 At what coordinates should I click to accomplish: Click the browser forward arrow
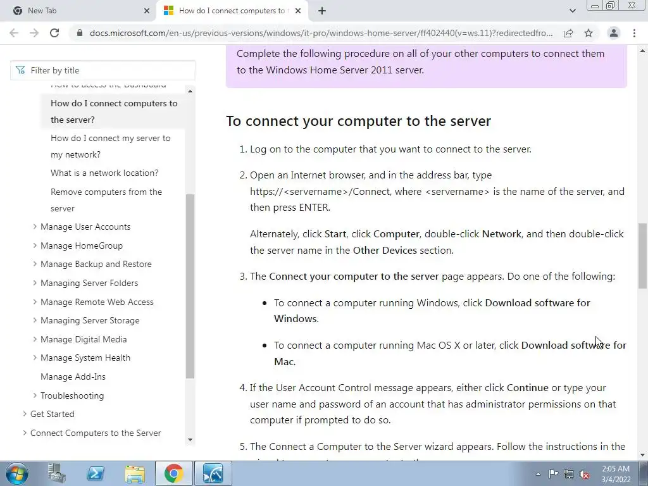pyautogui.click(x=34, y=33)
